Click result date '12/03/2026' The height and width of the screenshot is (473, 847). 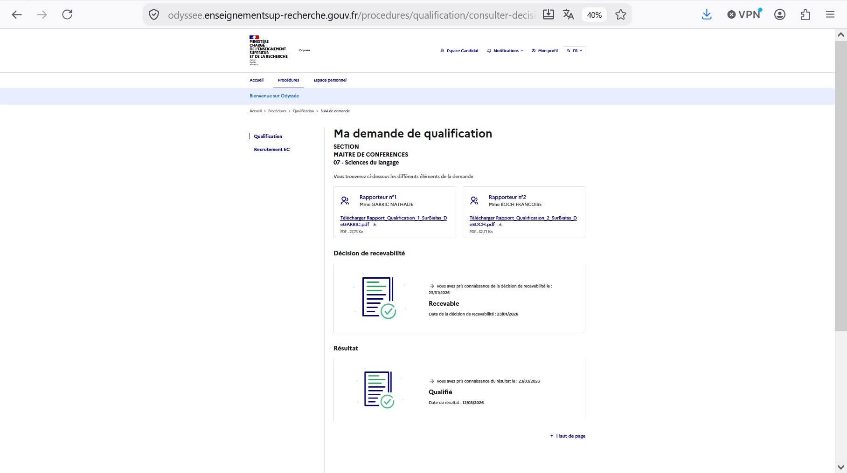point(473,403)
